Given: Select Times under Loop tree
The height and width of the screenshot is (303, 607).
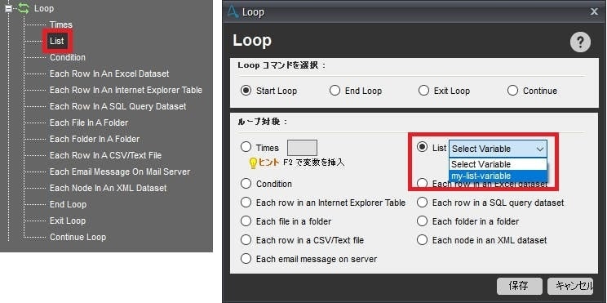Looking at the screenshot, I should [x=60, y=25].
